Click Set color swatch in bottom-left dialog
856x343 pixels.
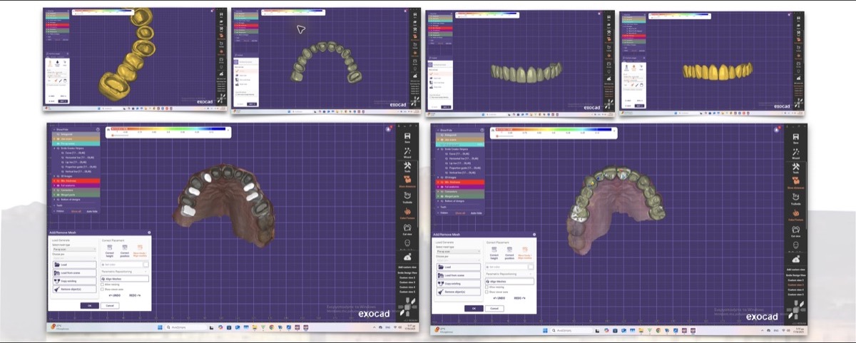[x=146, y=265]
